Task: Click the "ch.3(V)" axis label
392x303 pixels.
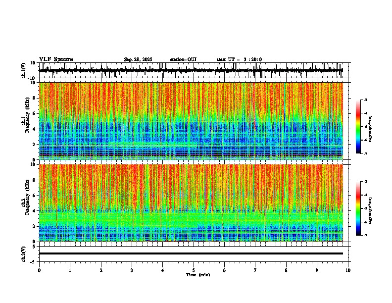Action: 24,254
